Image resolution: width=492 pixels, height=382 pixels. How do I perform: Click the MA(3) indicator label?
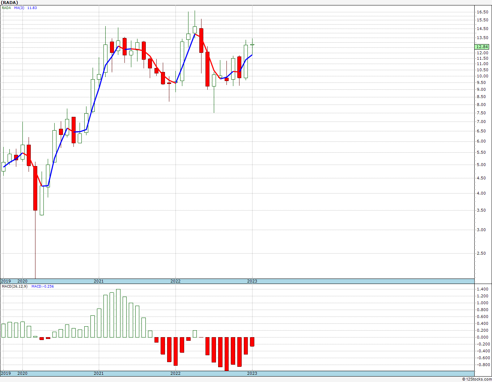click(20, 8)
